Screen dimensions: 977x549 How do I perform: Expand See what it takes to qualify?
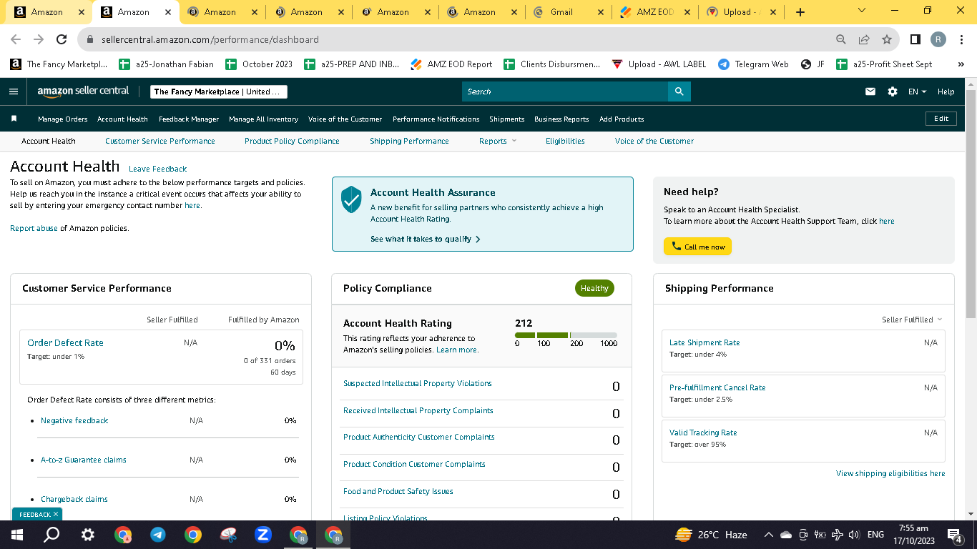pos(426,239)
